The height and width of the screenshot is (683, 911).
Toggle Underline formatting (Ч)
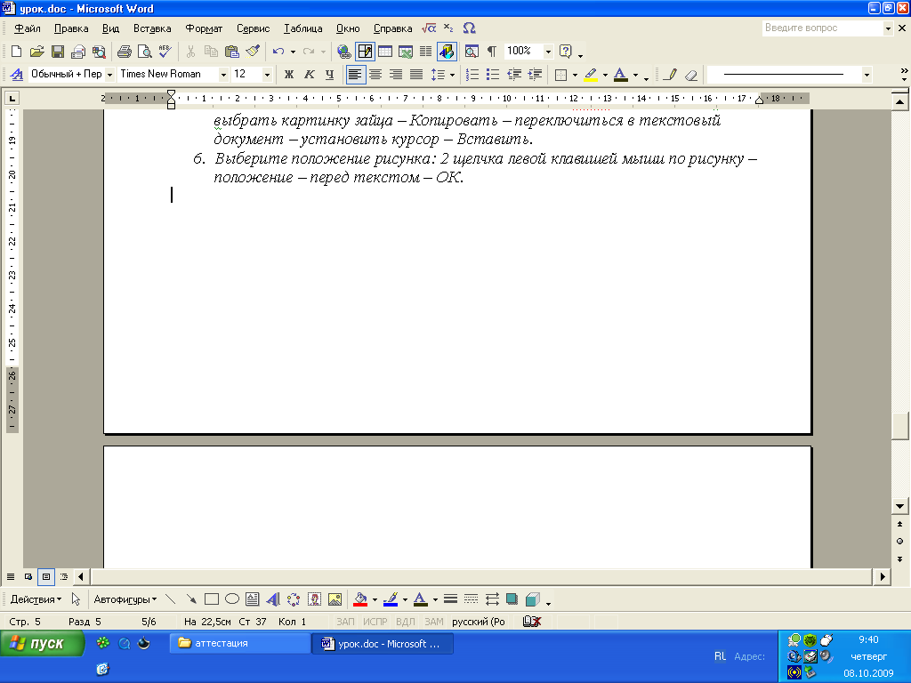coord(329,75)
